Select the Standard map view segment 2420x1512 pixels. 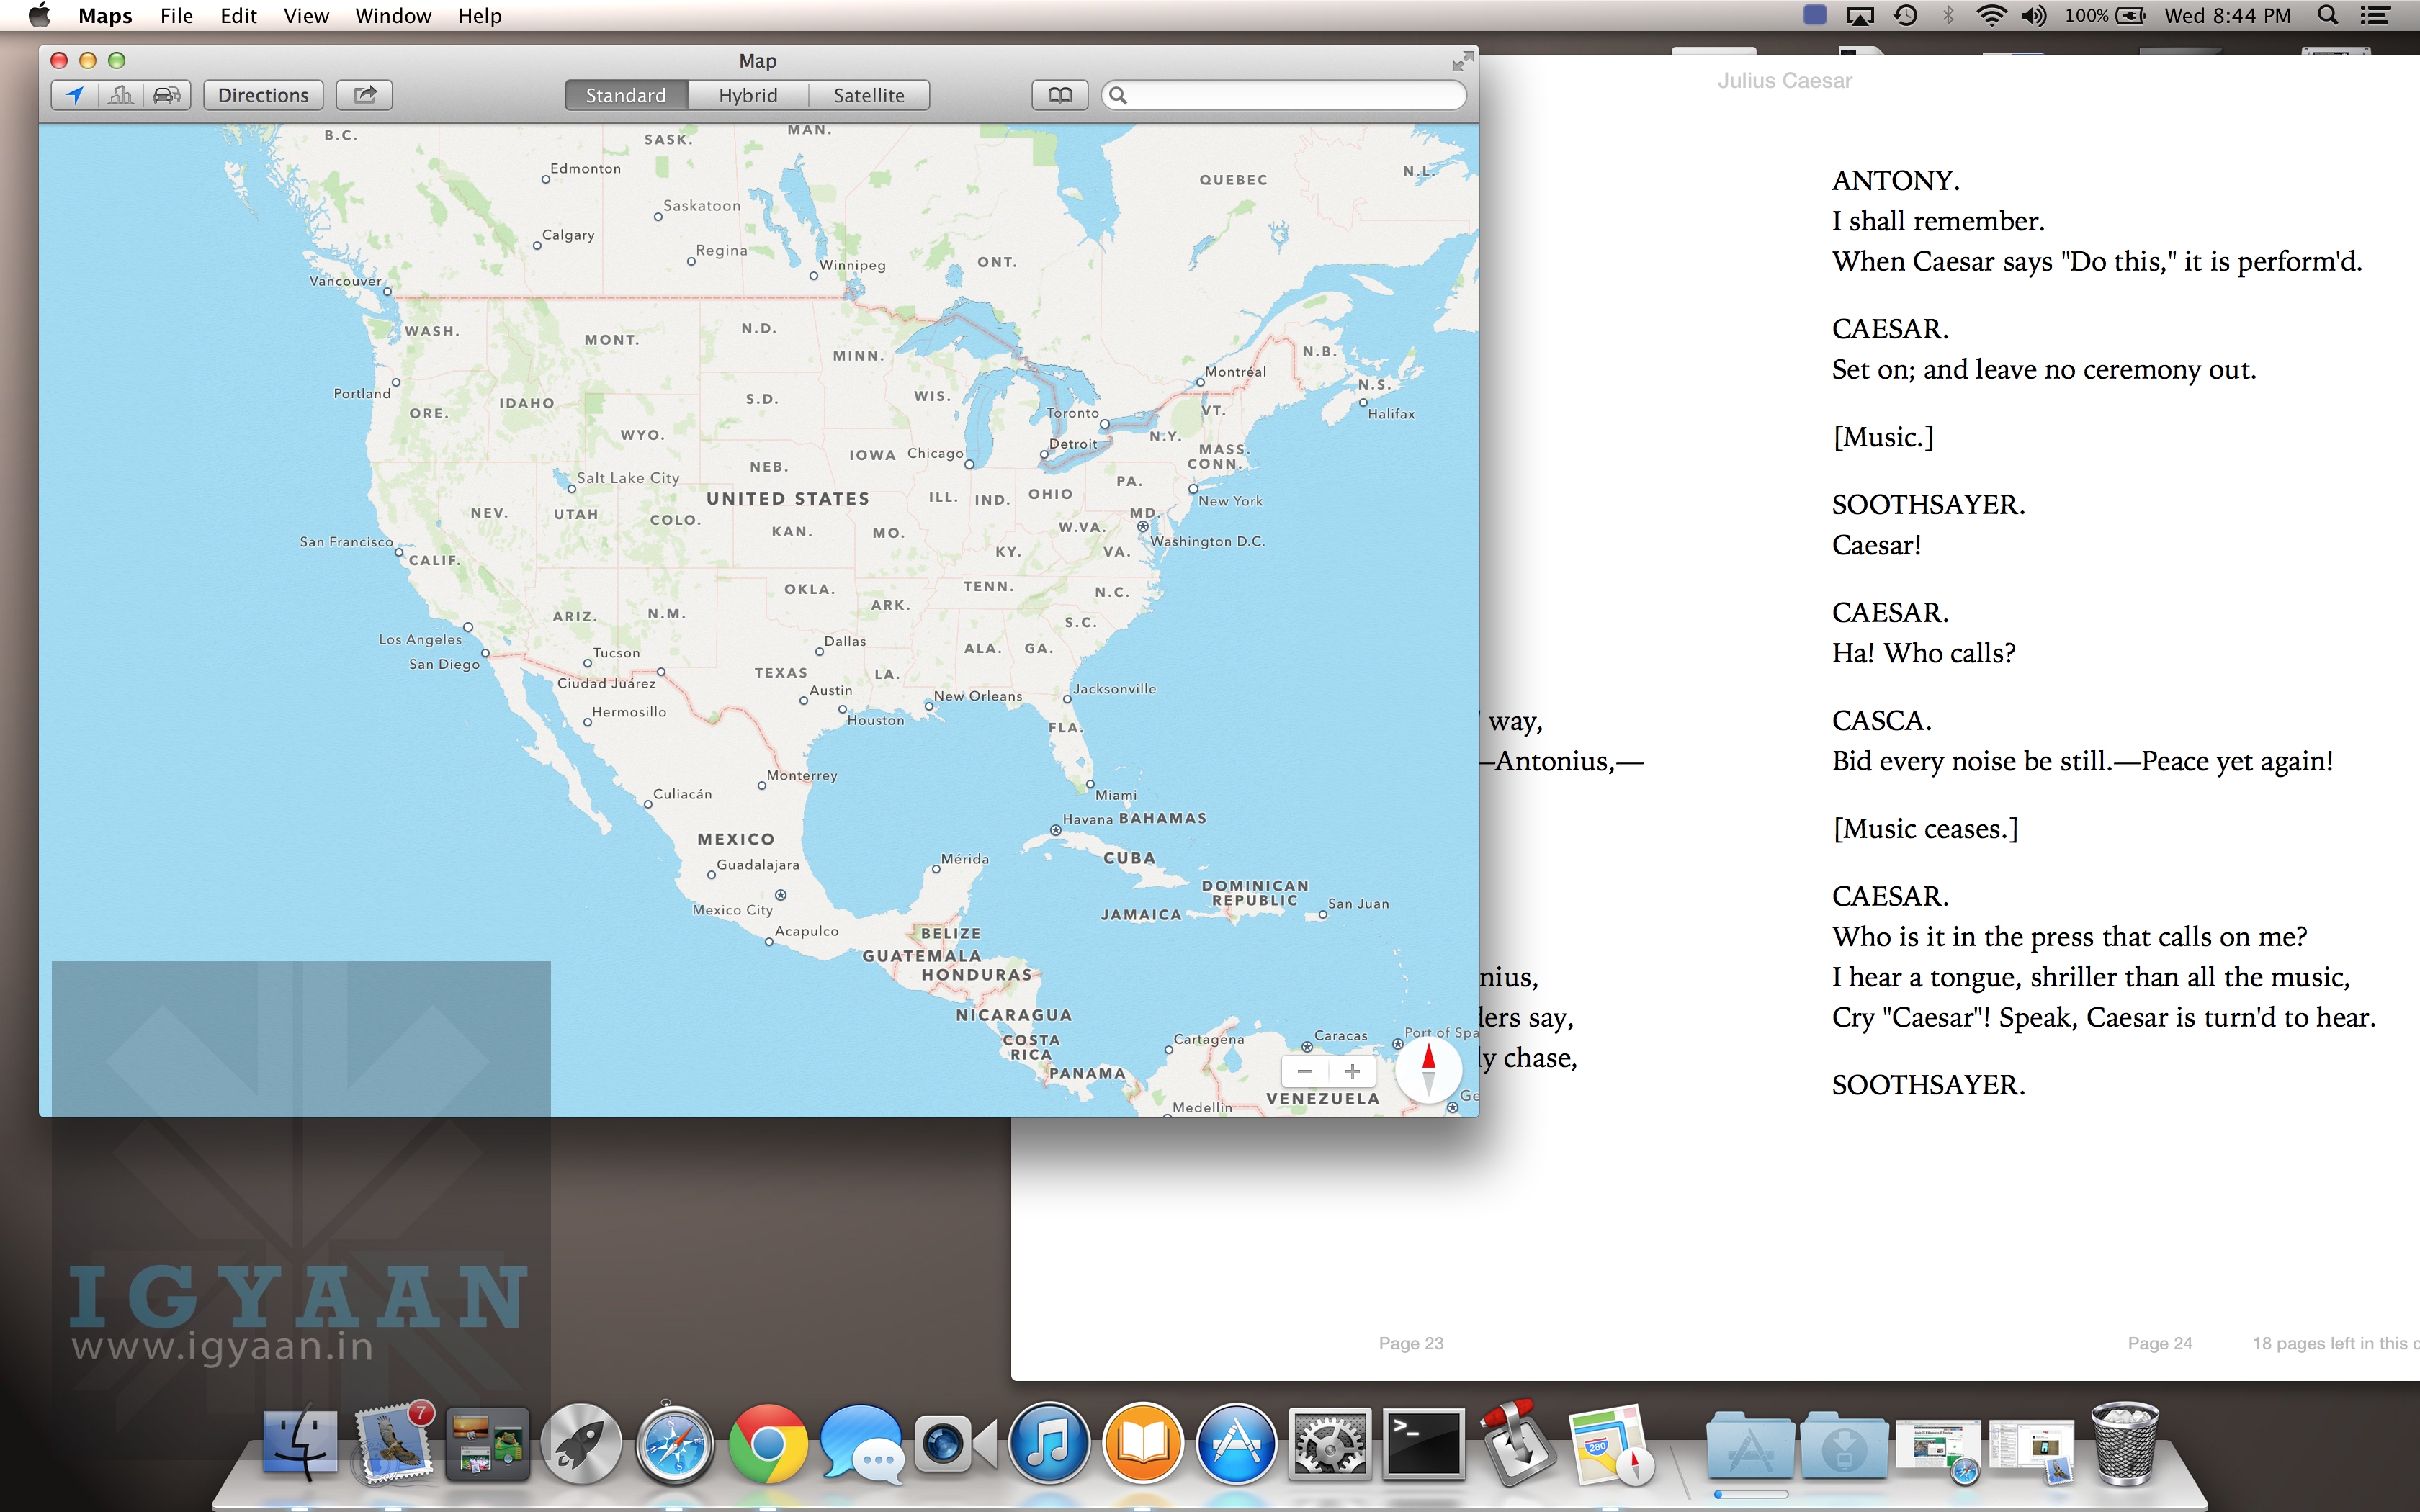pyautogui.click(x=625, y=94)
